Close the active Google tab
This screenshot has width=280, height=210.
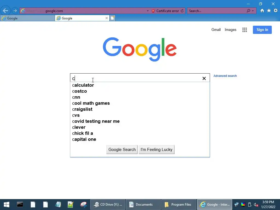tap(106, 18)
